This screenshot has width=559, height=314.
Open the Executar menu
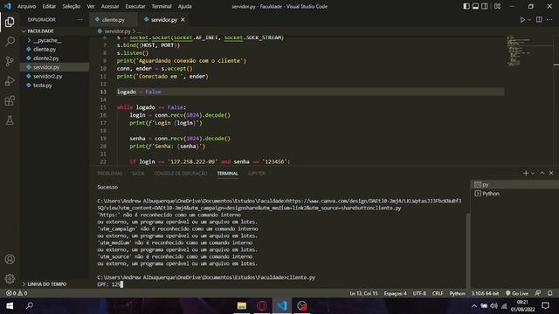pyautogui.click(x=135, y=6)
